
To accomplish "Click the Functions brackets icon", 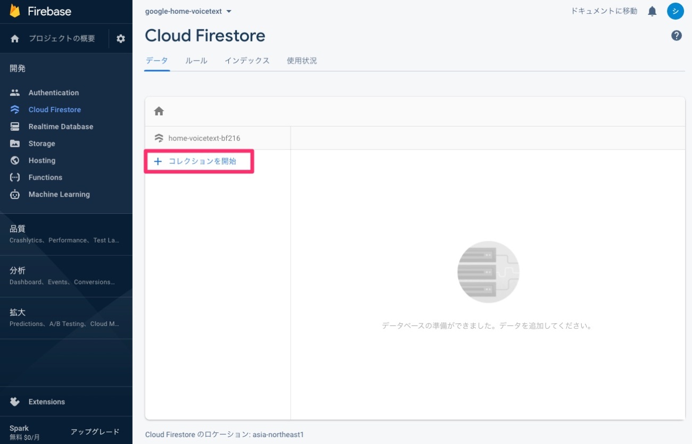I will [x=15, y=178].
